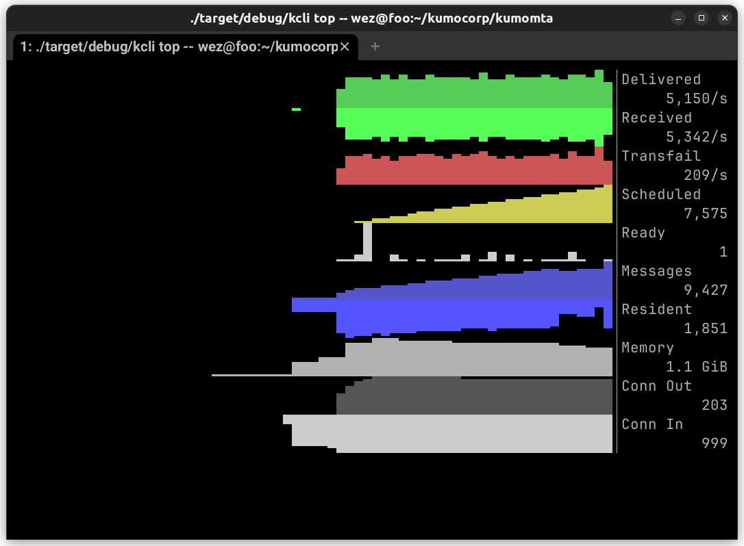744x546 pixels.
Task: Click the Scheduled label
Action: click(661, 194)
